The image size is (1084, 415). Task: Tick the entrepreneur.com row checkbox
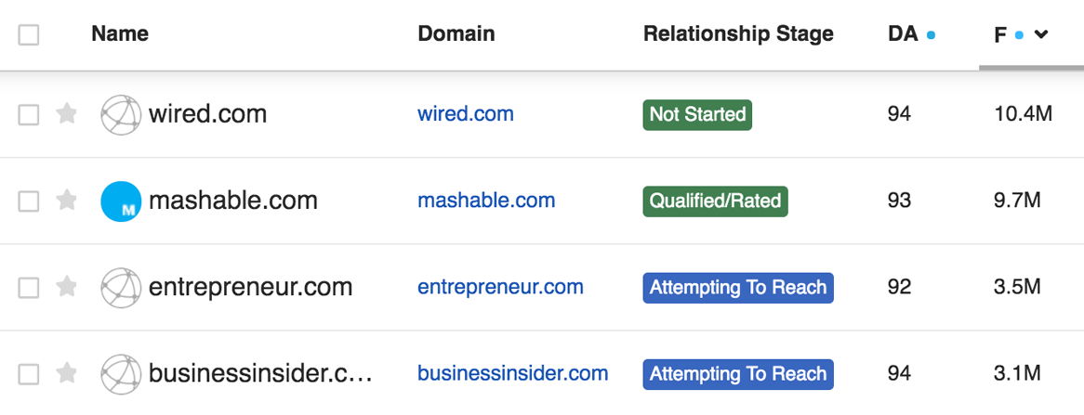tap(29, 288)
